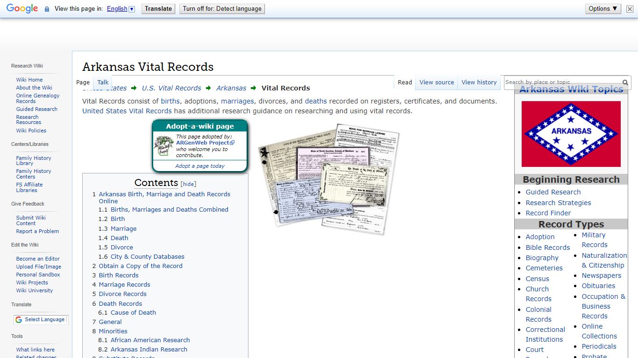Open Personal Sandbox link

(38, 275)
